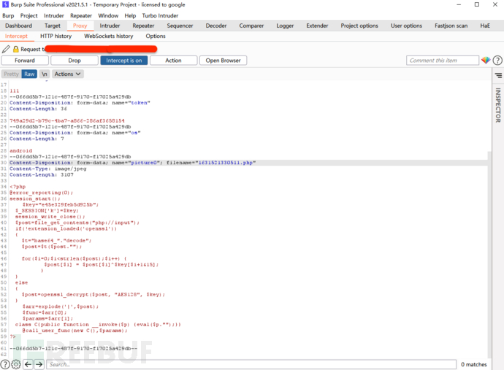Switch to the Decoder tab
The image size is (504, 370).
click(216, 26)
